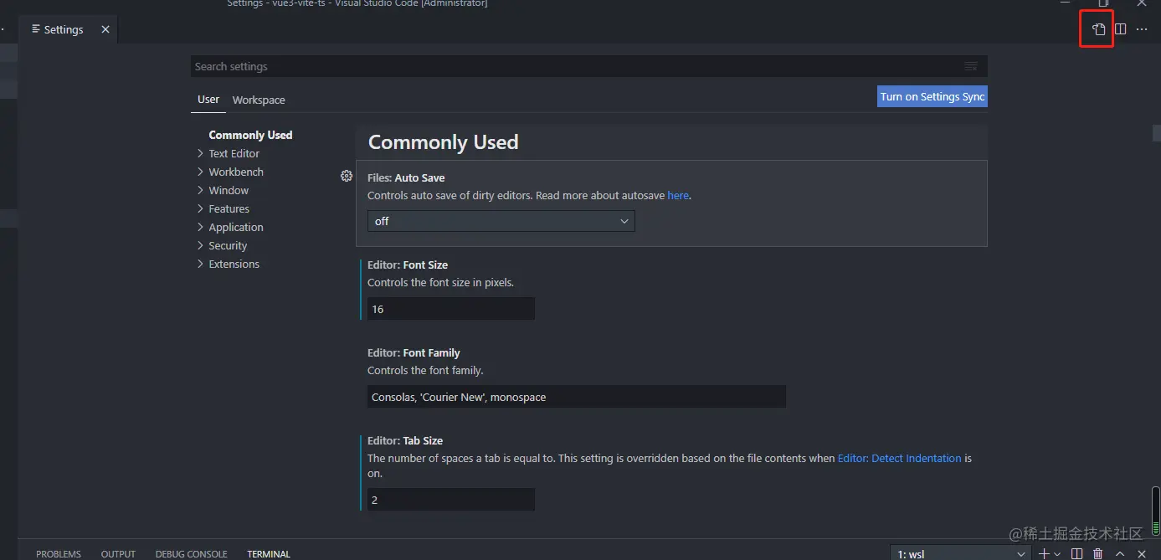Close the Settings tab
1161x560 pixels.
(105, 29)
